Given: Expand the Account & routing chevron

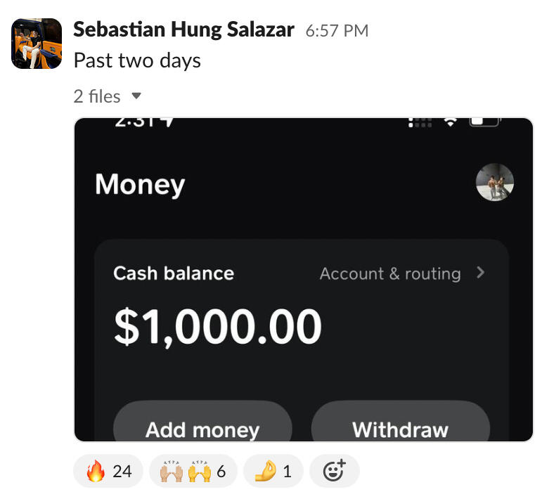Looking at the screenshot, I should (481, 273).
